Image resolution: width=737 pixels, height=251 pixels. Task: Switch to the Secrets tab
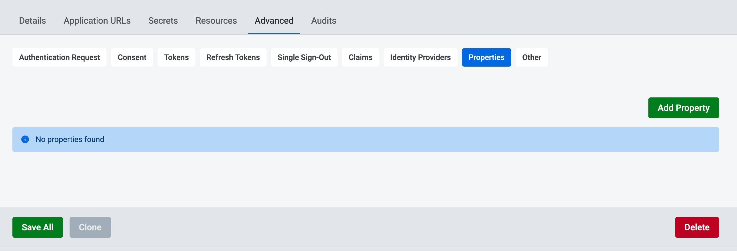point(163,21)
